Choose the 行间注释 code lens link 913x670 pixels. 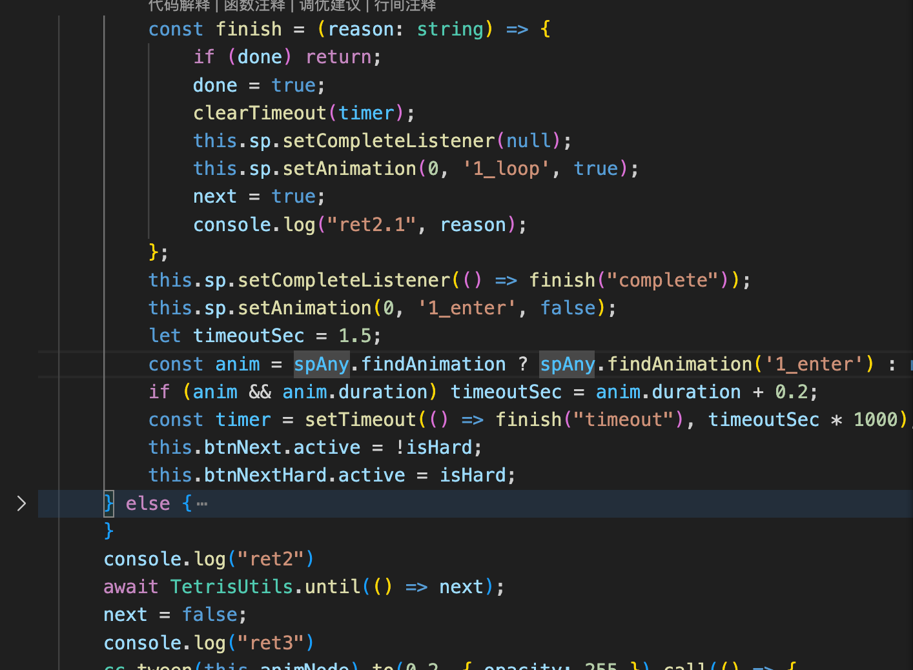click(x=405, y=6)
